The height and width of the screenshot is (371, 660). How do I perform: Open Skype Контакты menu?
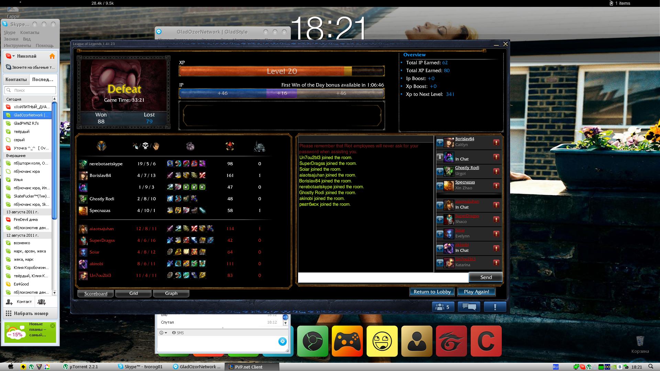click(x=30, y=33)
